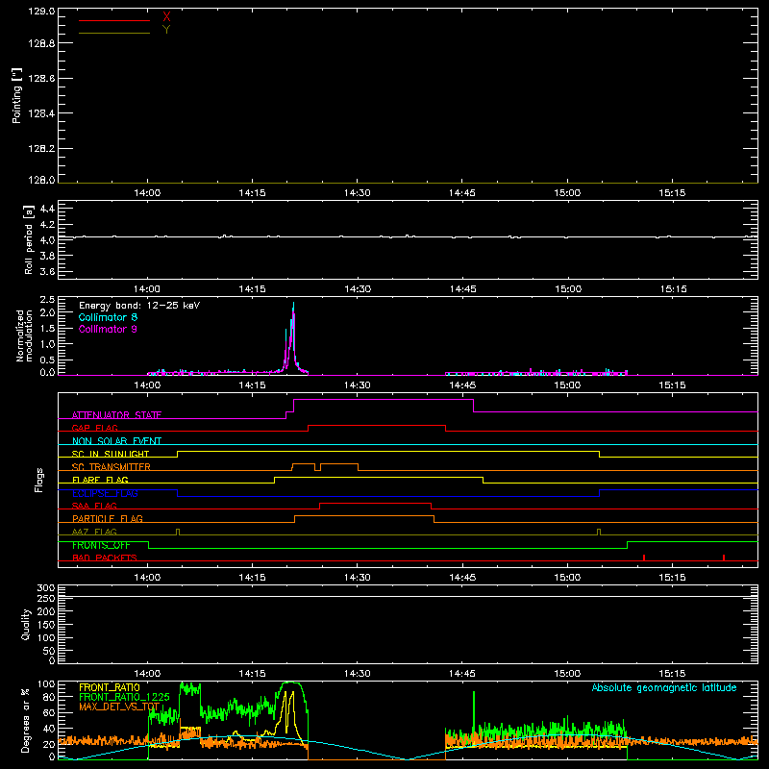
Task: Click the olive flag label under PARTICLE_FLAG
Action: [94, 532]
